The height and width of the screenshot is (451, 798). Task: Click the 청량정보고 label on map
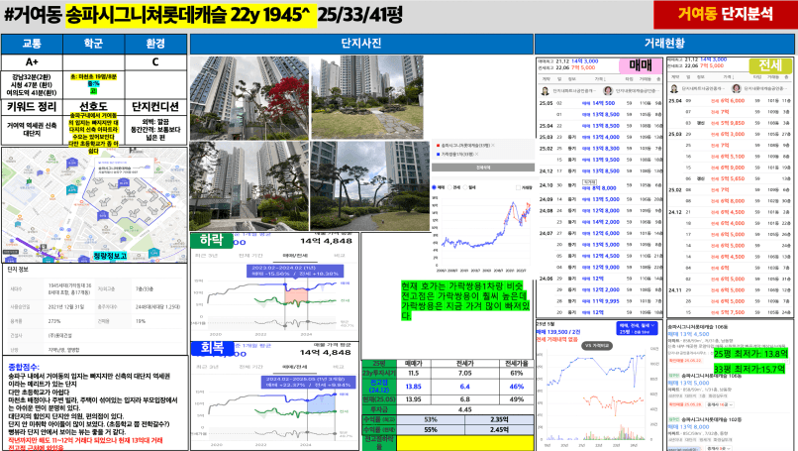[x=110, y=256]
